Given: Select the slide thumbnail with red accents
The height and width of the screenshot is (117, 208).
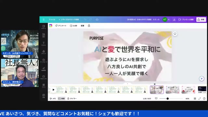Looking at the screenshot, I should point(188,90).
